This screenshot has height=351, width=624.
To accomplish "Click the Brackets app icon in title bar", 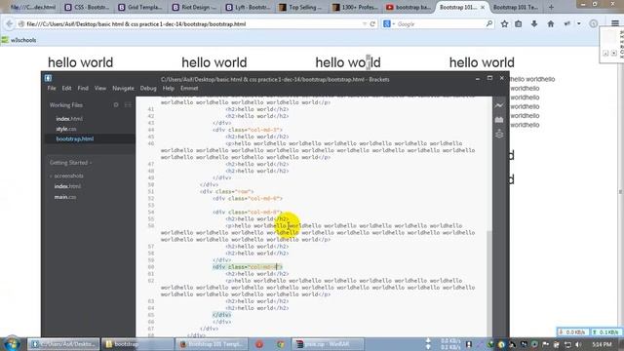I will pyautogui.click(x=48, y=78).
